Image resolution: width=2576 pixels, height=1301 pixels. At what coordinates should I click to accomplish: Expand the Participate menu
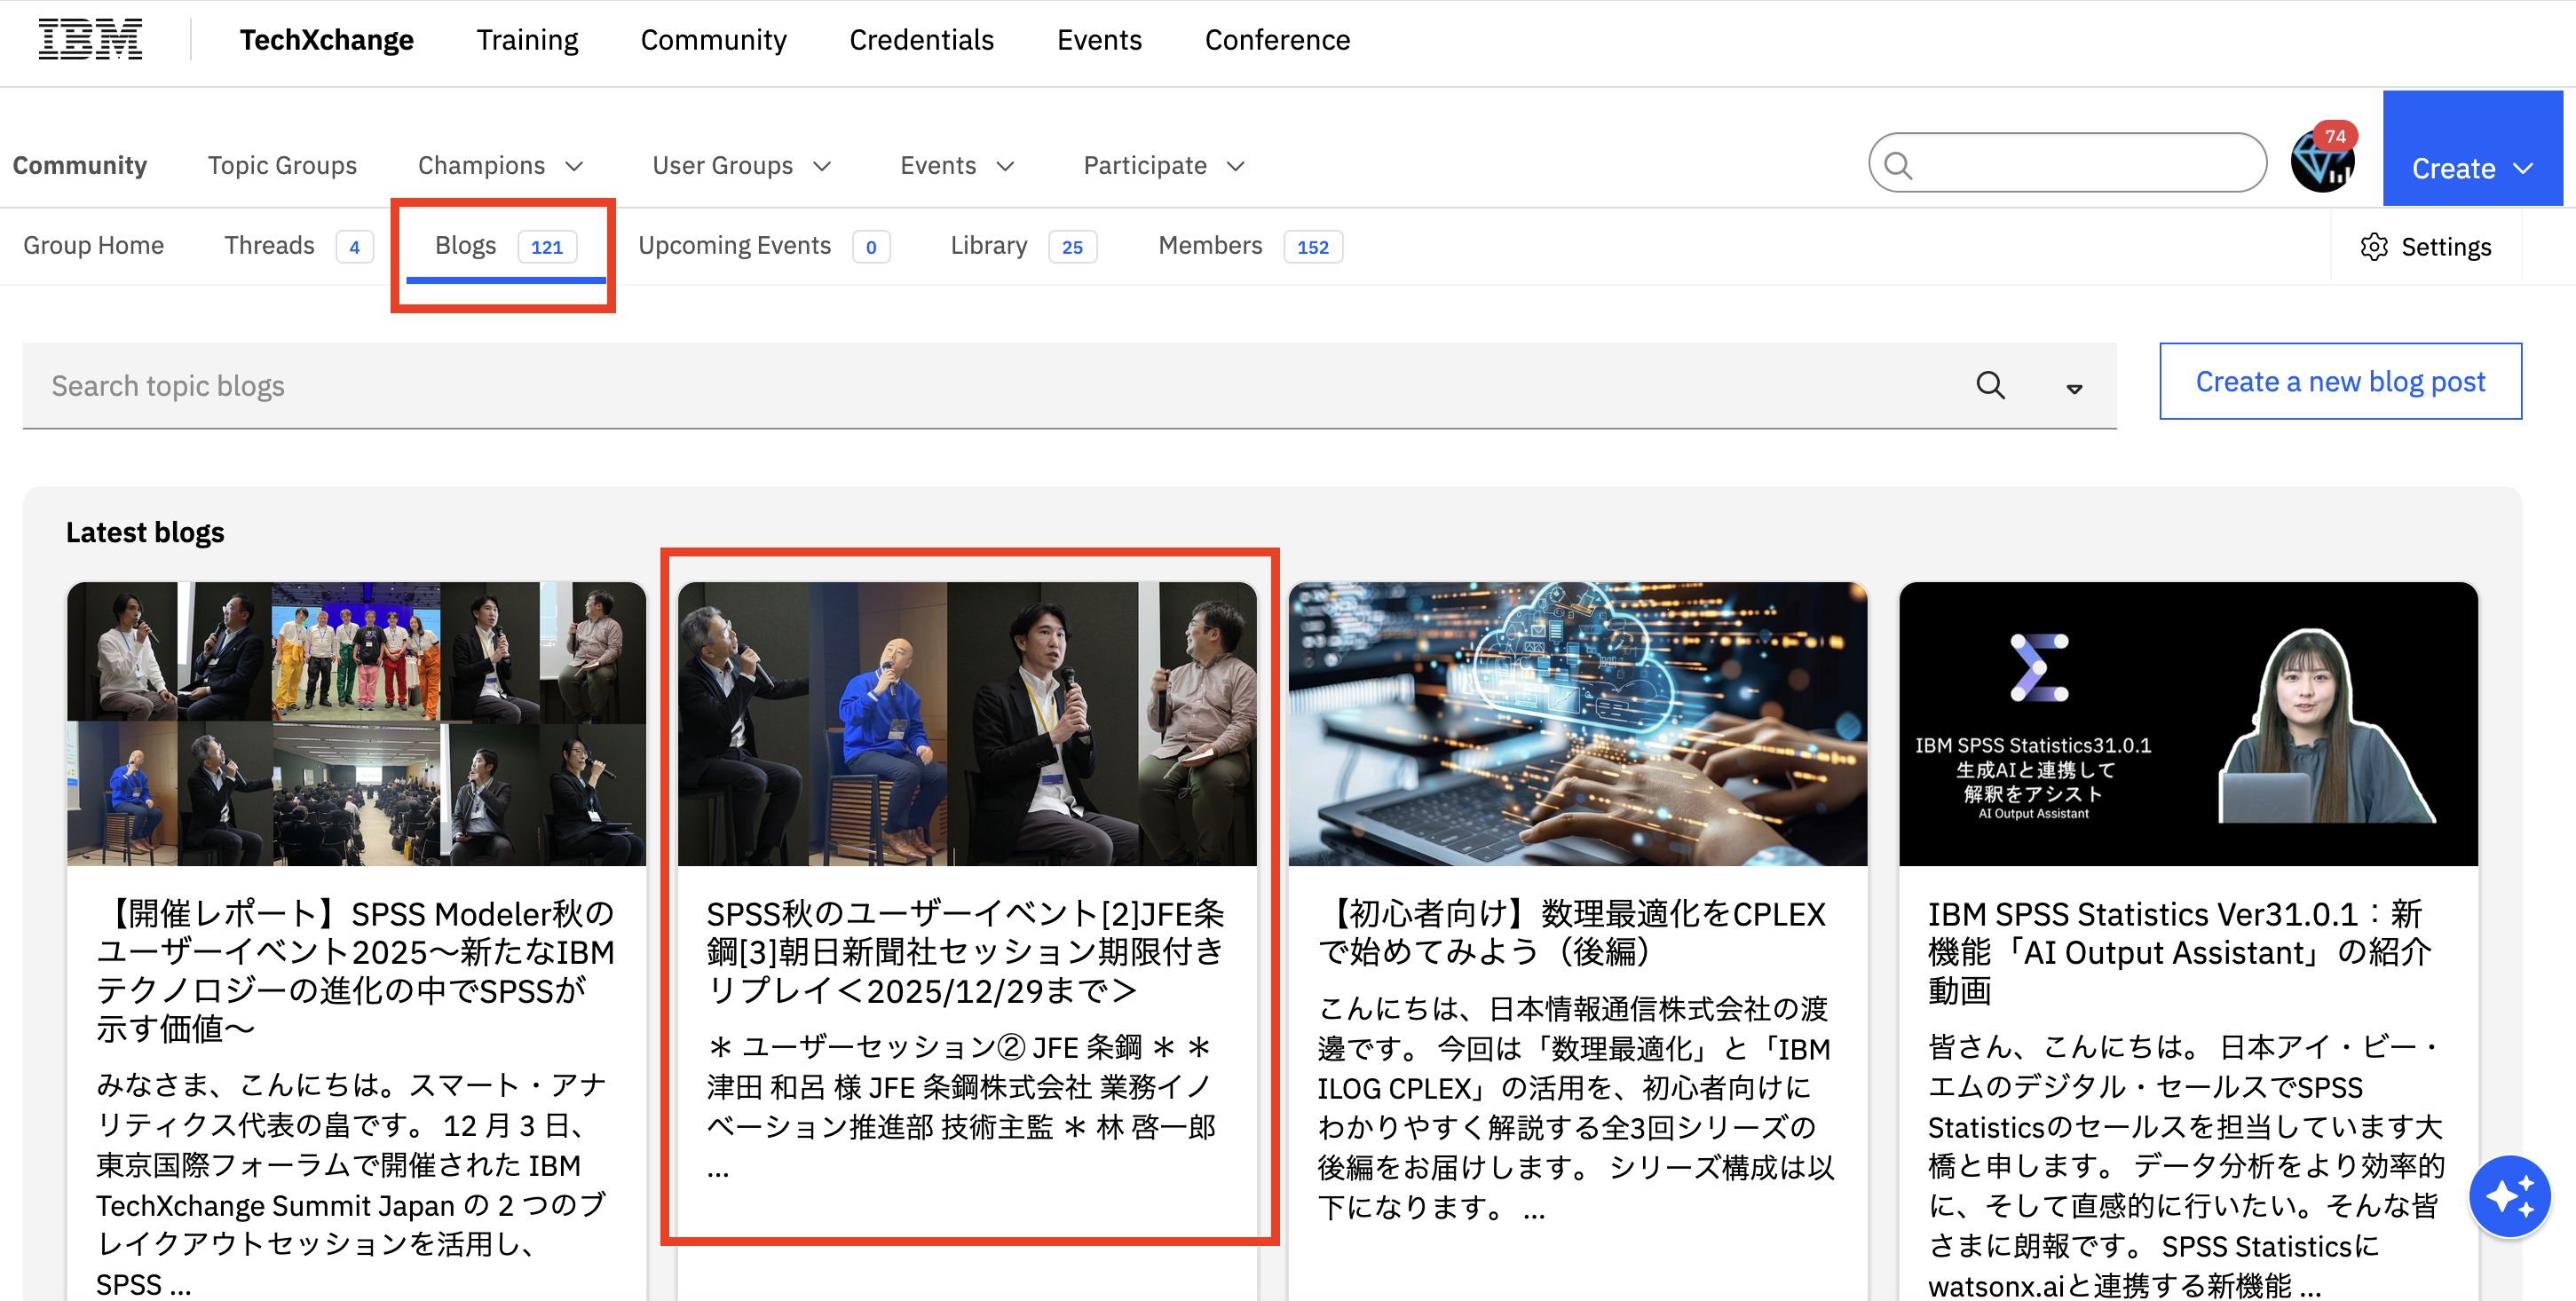(x=1163, y=165)
